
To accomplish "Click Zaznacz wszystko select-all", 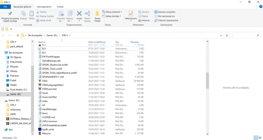I will pyautogui.click(x=165, y=12).
